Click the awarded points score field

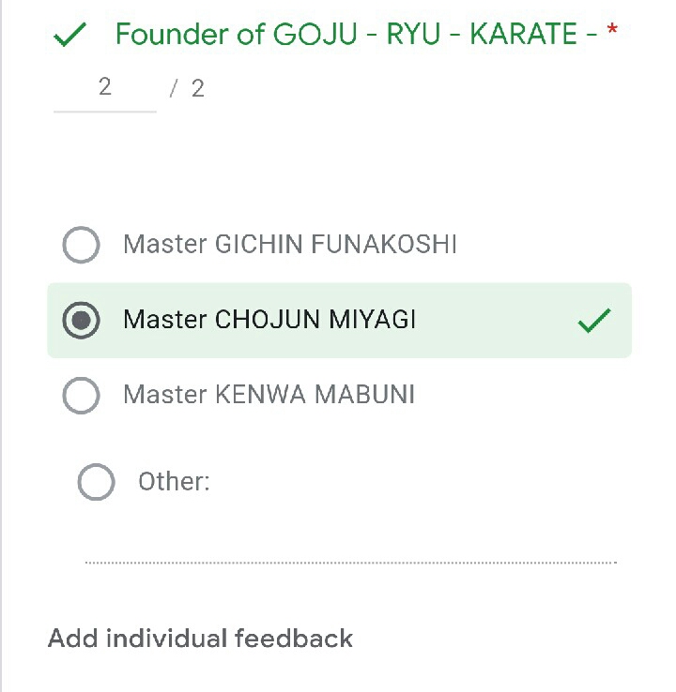pyautogui.click(x=104, y=88)
